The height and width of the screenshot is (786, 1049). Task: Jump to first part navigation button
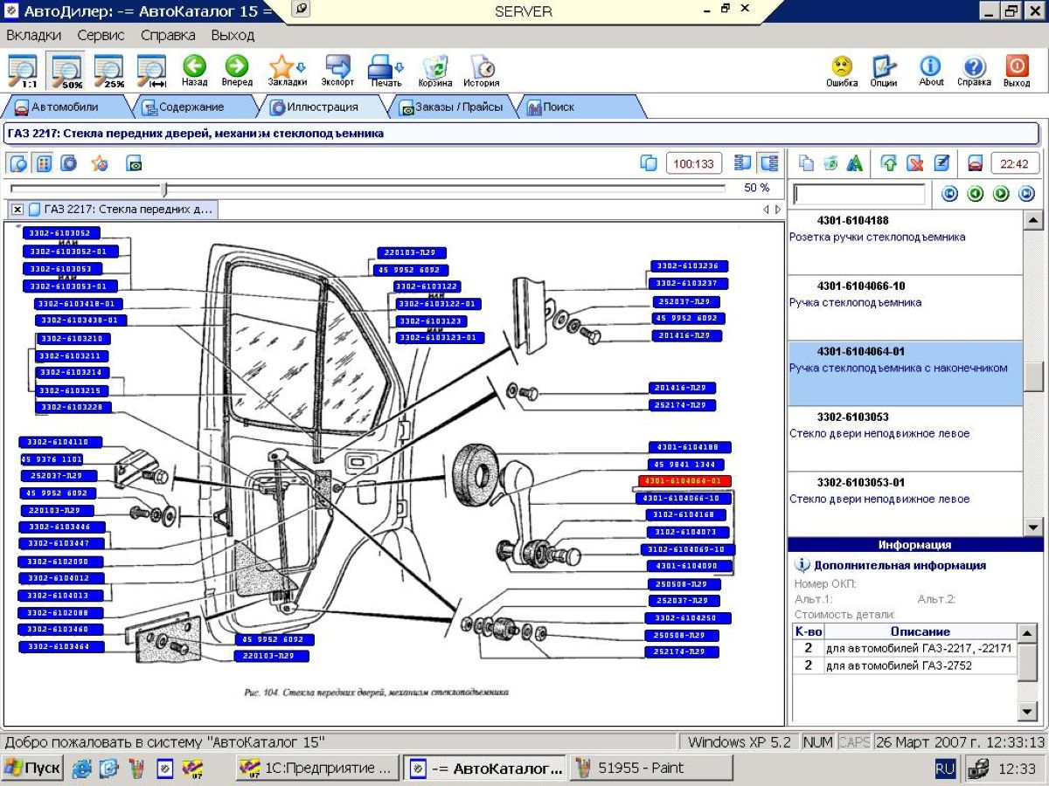click(x=949, y=194)
